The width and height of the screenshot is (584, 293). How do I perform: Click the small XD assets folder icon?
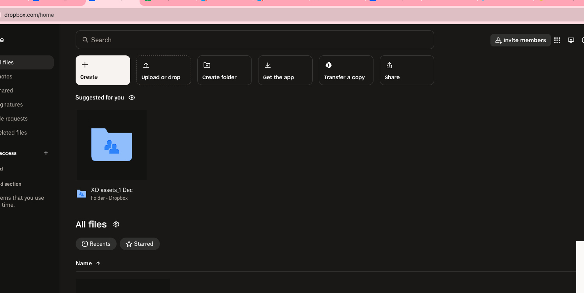[x=81, y=194]
